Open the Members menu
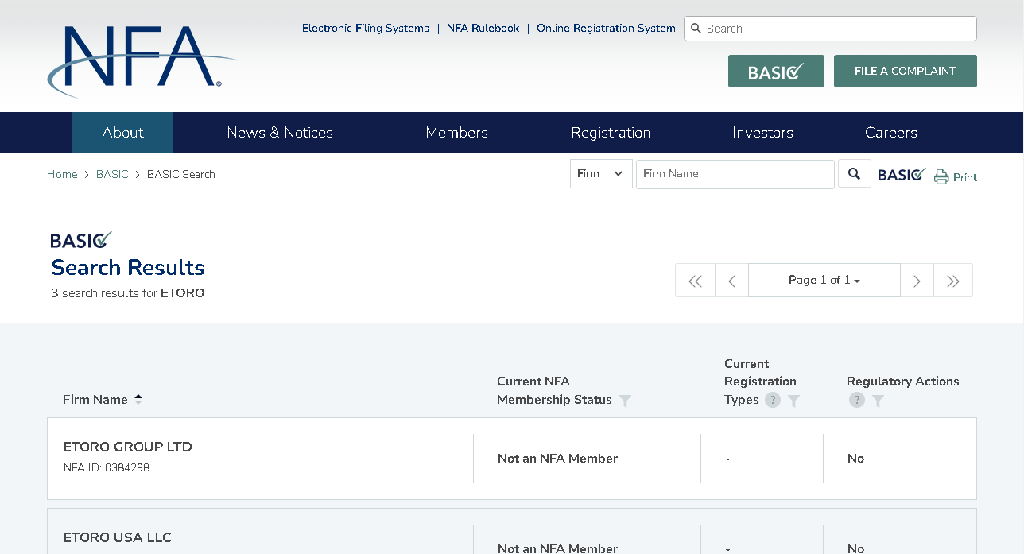Image resolution: width=1024 pixels, height=554 pixels. (457, 133)
